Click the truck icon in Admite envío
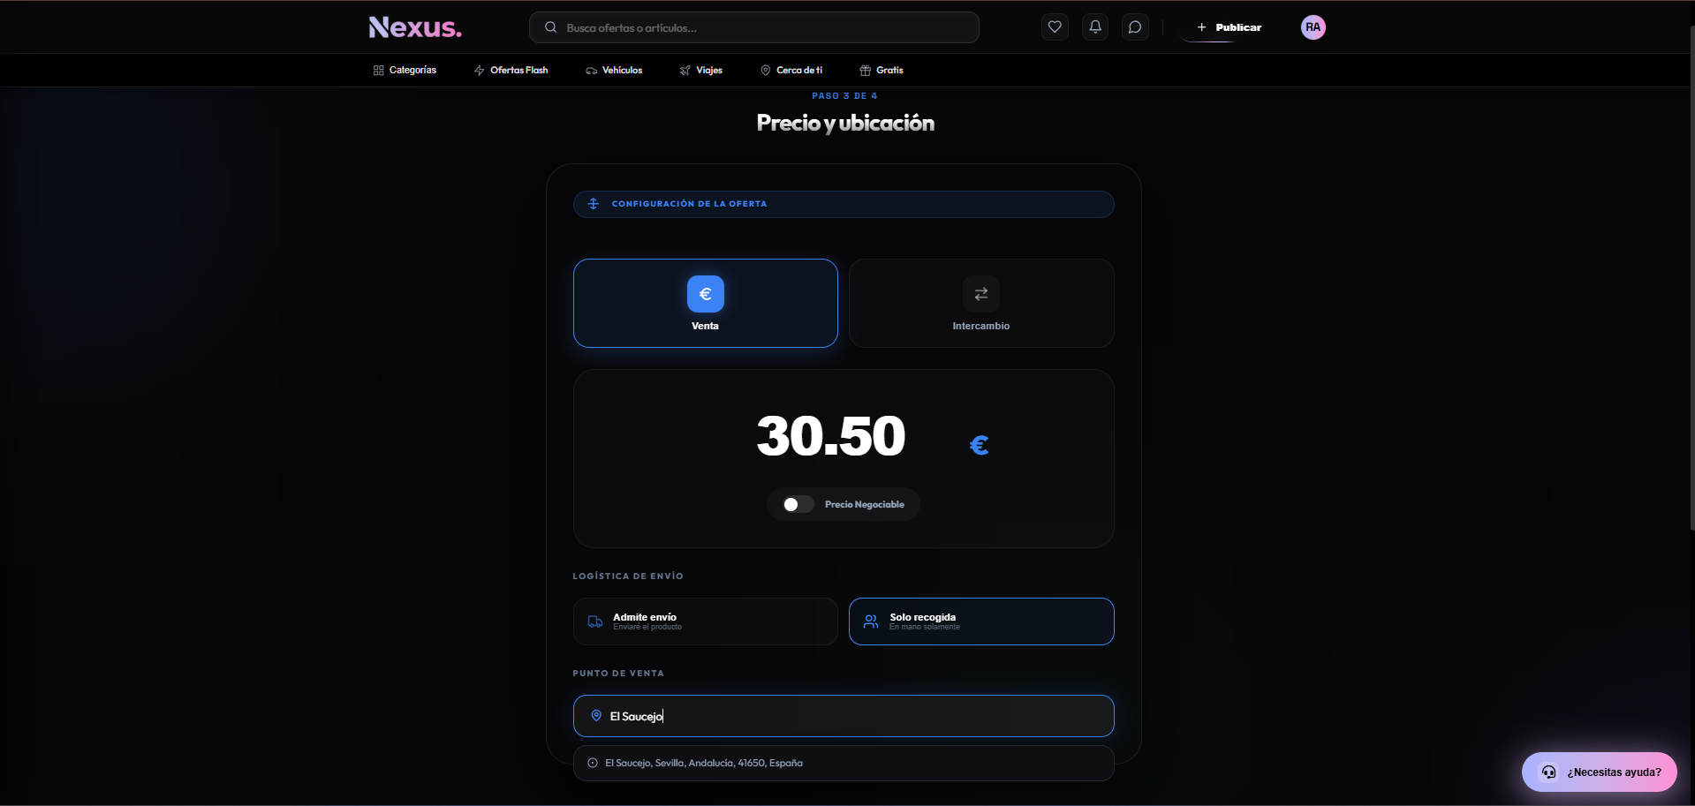 (x=595, y=621)
